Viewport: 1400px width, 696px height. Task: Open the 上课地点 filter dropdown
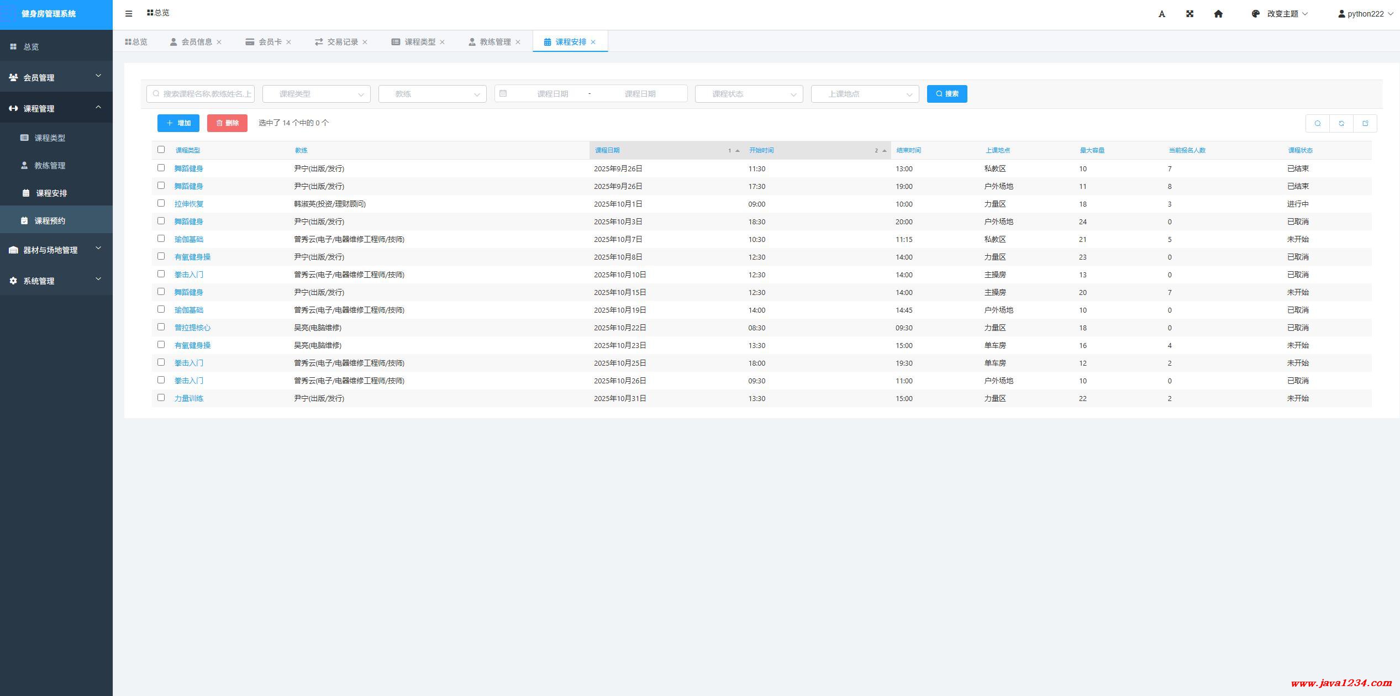click(865, 94)
